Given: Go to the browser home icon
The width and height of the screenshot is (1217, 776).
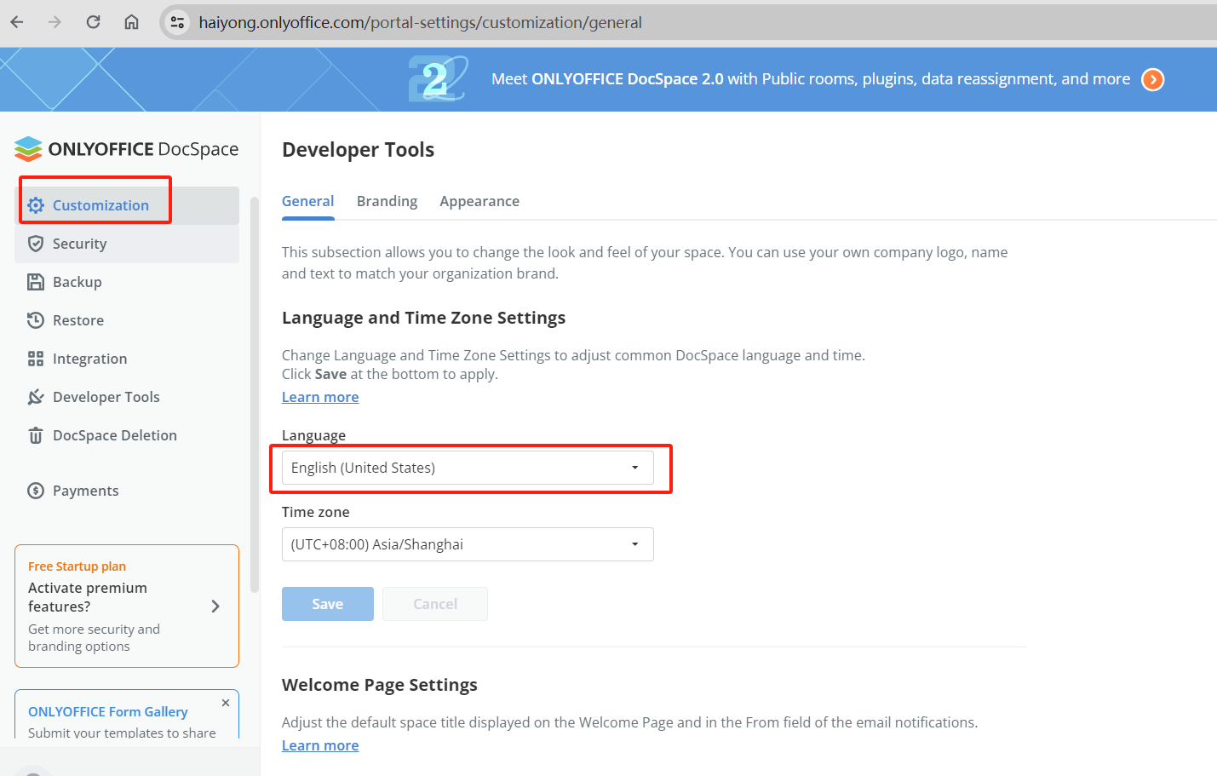Looking at the screenshot, I should 131,22.
